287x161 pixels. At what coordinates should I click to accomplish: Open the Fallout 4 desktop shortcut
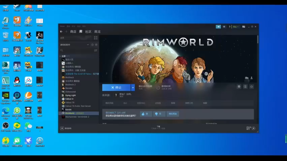pyautogui.click(x=28, y=21)
